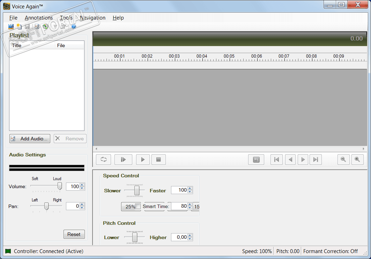Click the first toolbar icon with ruler and disk
This screenshot has height=259, width=371.
coord(11,27)
